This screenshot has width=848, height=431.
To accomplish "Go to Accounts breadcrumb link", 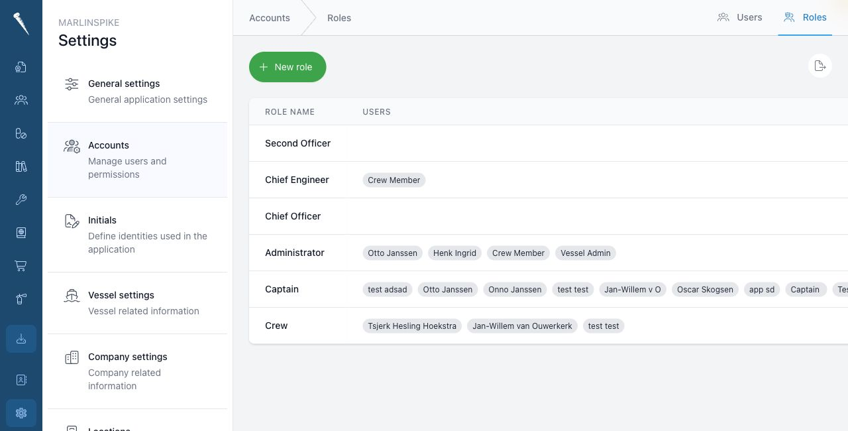I will click(x=270, y=18).
